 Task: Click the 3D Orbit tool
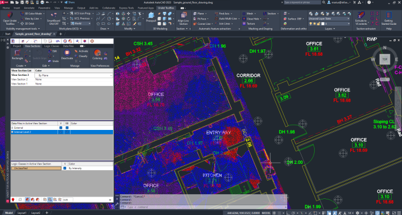pos(28,24)
